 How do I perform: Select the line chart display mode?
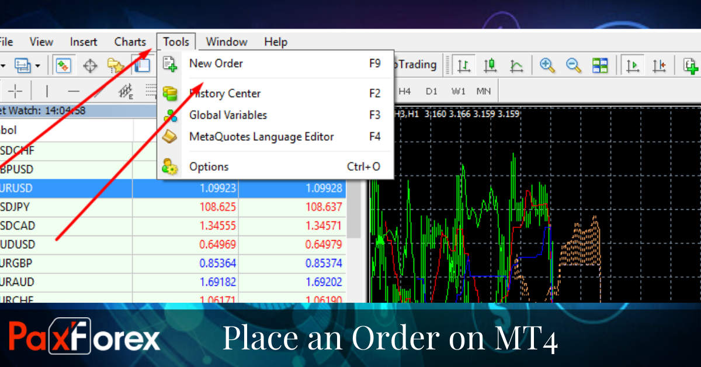(516, 65)
